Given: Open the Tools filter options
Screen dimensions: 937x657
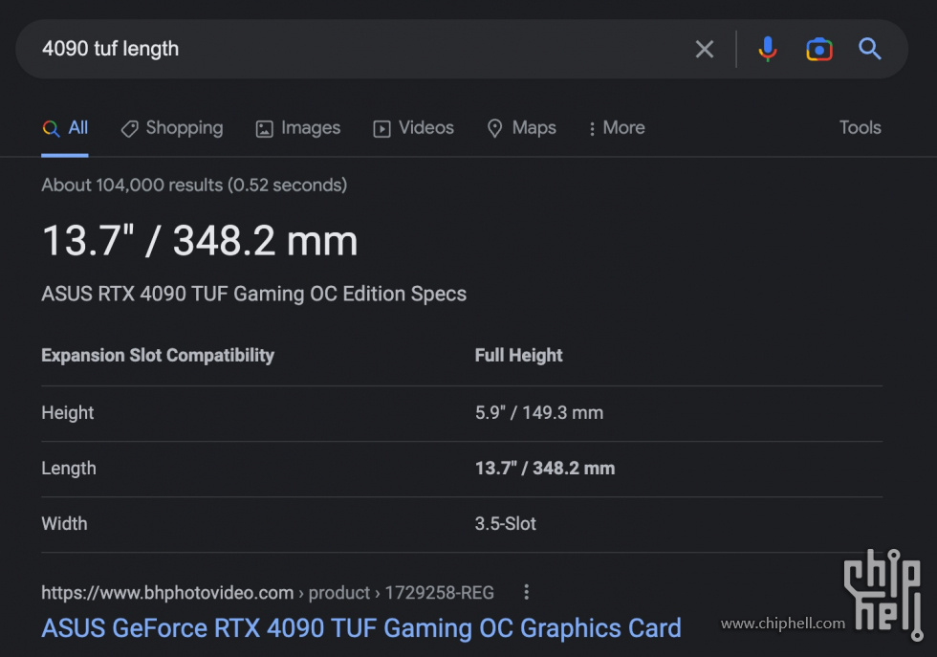Looking at the screenshot, I should click(860, 127).
